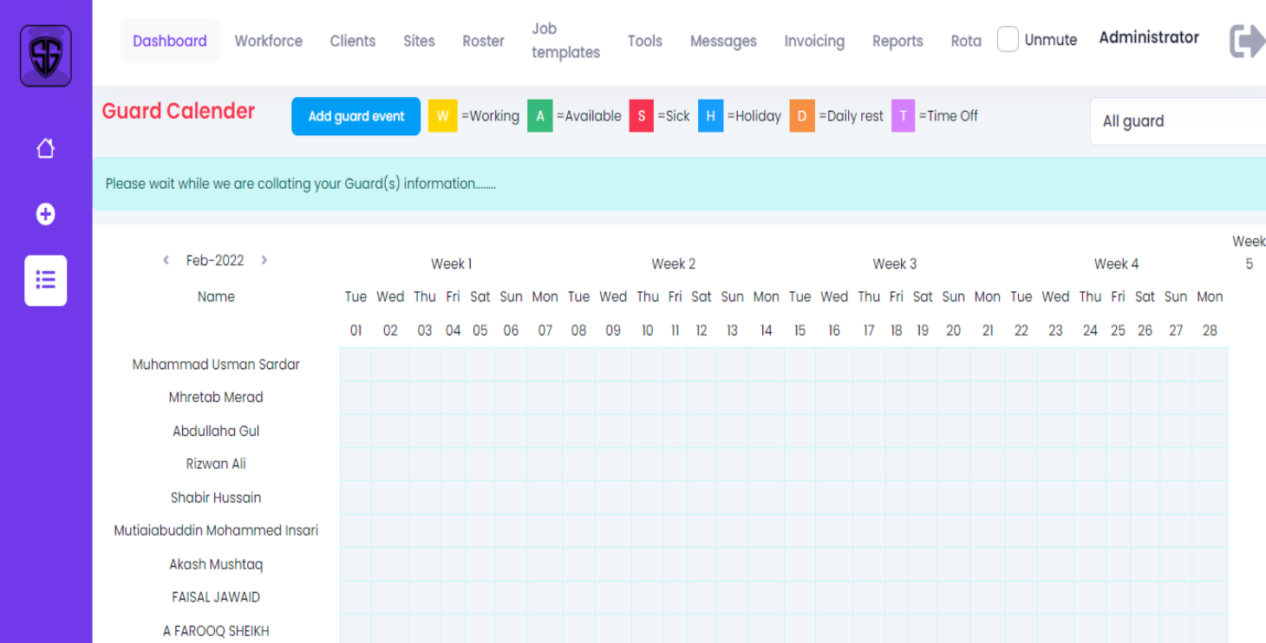Select guard Abdullaha Gul

pyautogui.click(x=216, y=432)
